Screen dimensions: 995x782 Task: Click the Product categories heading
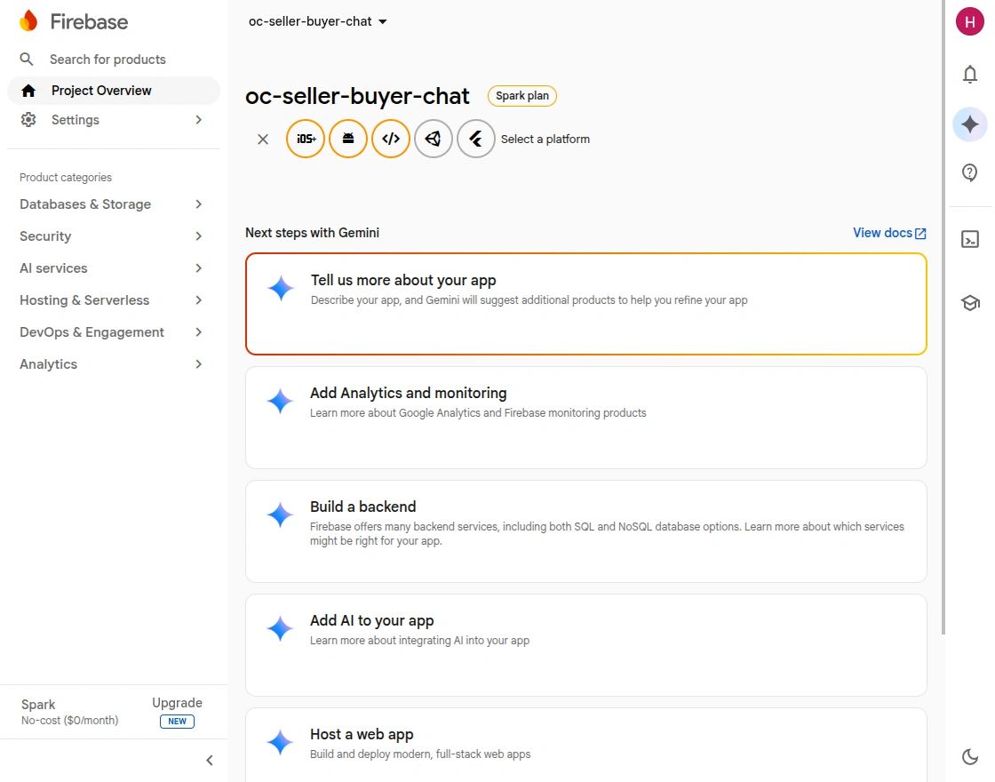tap(66, 177)
